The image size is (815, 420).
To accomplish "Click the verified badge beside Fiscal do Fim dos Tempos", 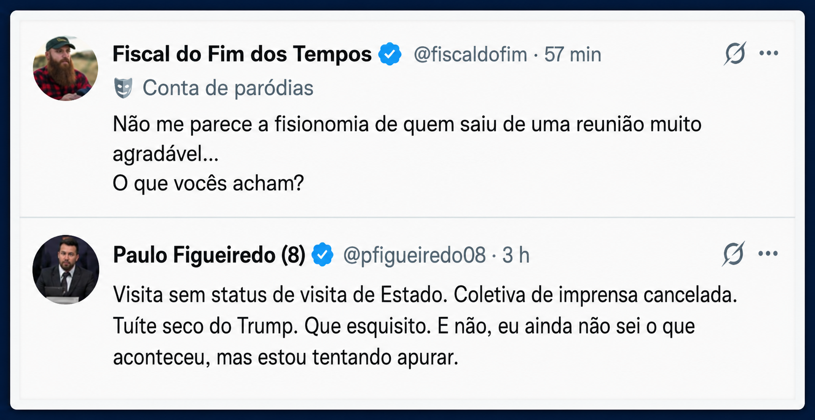I will [390, 54].
